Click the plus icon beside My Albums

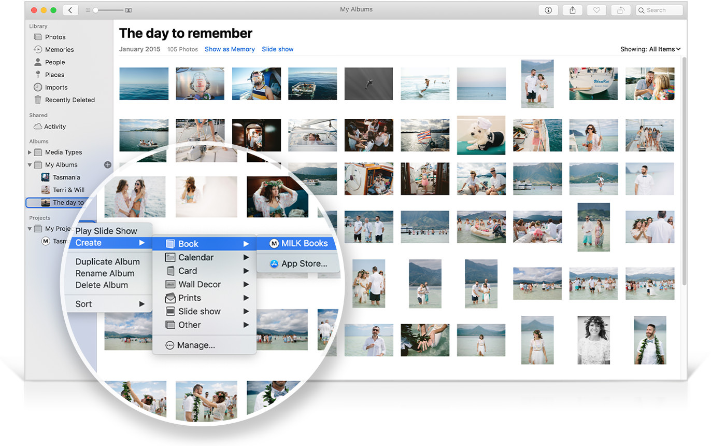click(x=108, y=164)
